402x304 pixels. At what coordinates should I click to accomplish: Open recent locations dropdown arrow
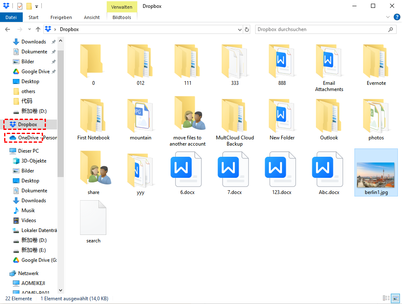coord(29,30)
